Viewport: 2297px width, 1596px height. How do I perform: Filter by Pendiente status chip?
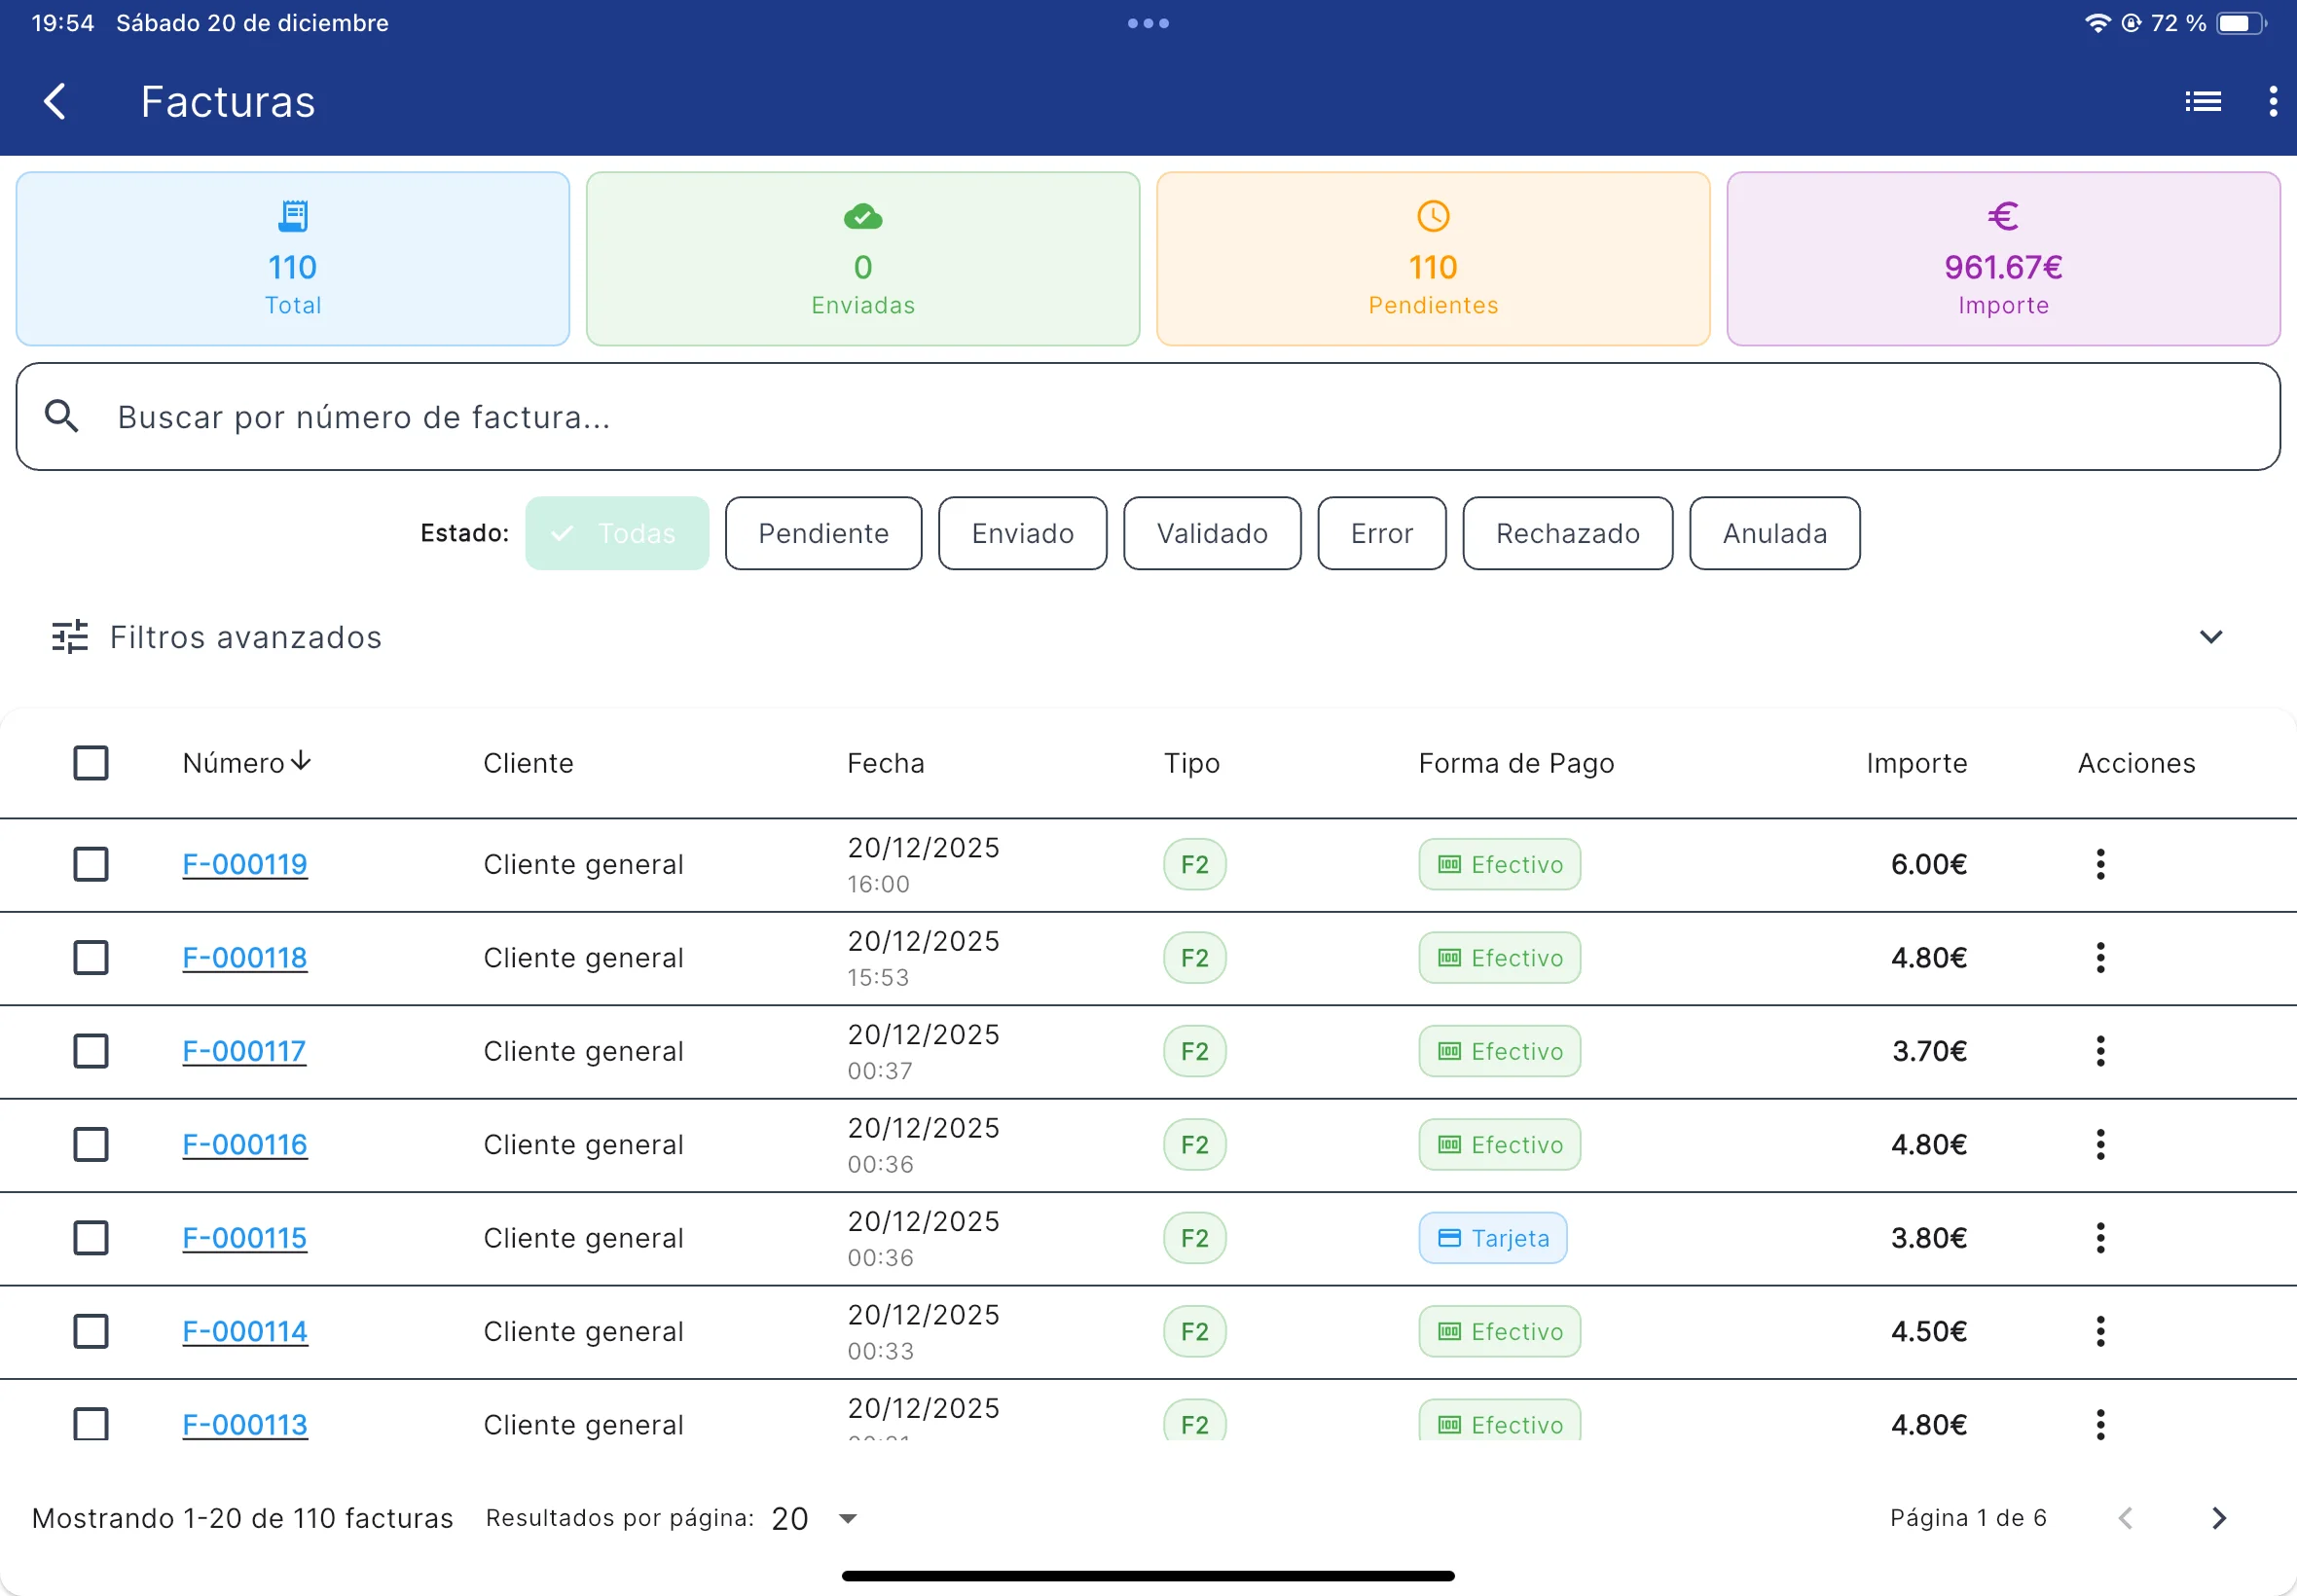click(822, 533)
